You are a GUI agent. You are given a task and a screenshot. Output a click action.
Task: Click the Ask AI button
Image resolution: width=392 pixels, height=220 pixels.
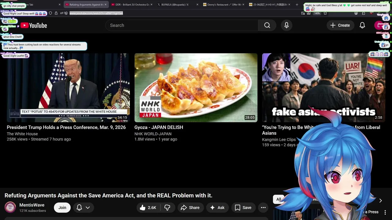pyautogui.click(x=217, y=207)
